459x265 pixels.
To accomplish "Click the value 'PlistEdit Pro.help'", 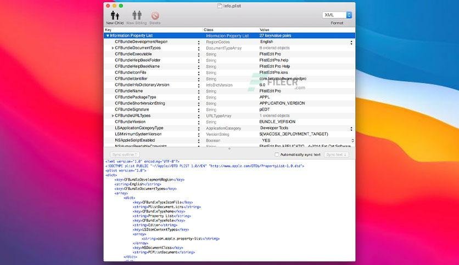I will (x=274, y=60).
